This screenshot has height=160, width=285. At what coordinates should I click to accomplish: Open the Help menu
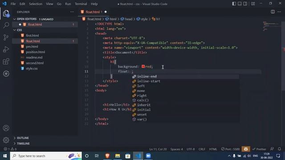tap(94, 4)
